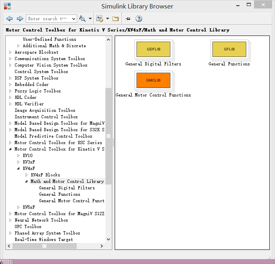Select Real-Time Windows Target in tree
This screenshot has width=275, height=264.
click(44, 240)
